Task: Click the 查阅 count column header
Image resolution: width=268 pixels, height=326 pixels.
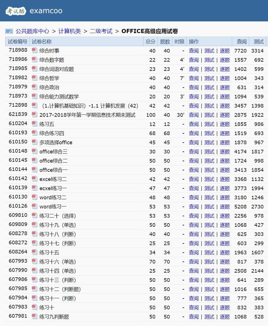Action: point(240,42)
